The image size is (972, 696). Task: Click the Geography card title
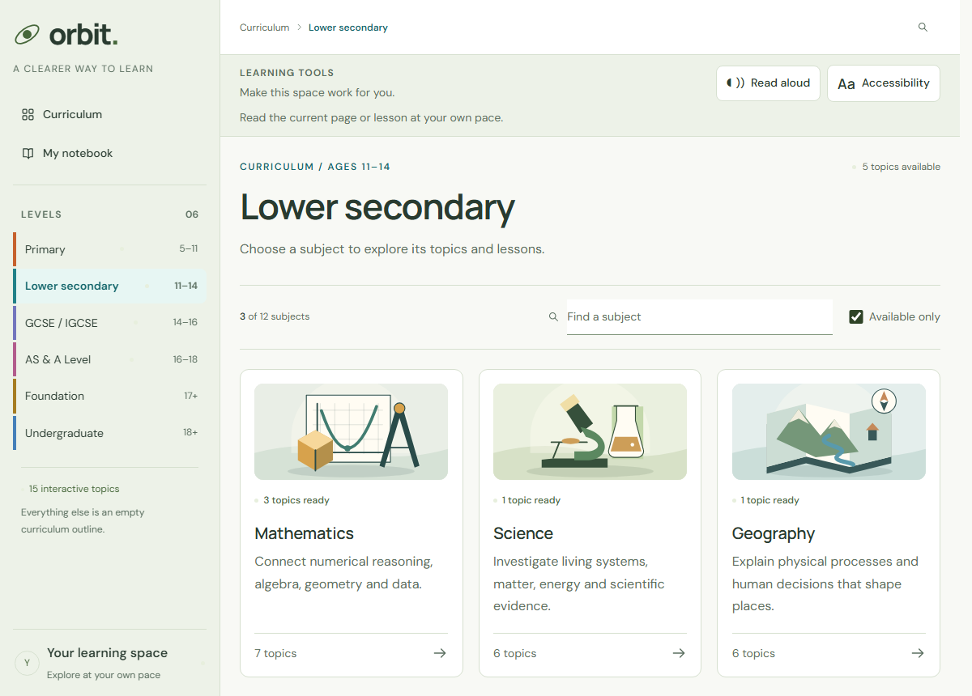[774, 534]
